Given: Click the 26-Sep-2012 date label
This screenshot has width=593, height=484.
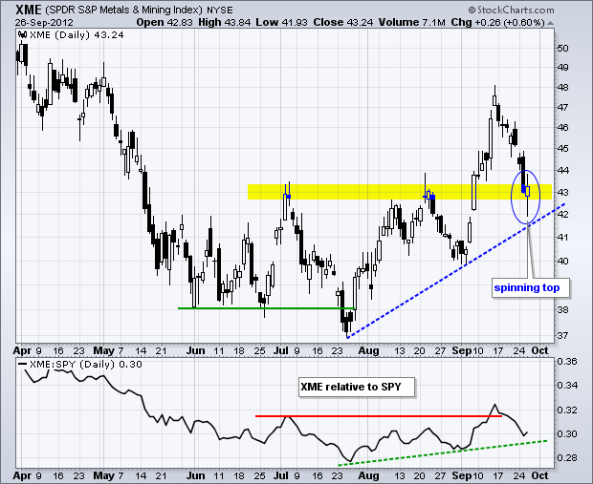Looking at the screenshot, I should [44, 22].
